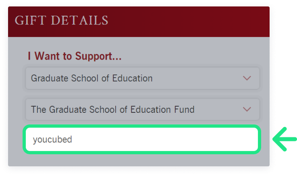297x176 pixels.
Task: Click the green arrow pointing at the field
Action: tap(285, 139)
